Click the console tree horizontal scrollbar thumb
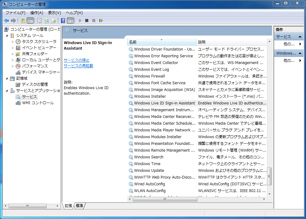This screenshot has width=306, height=219. 28,206
